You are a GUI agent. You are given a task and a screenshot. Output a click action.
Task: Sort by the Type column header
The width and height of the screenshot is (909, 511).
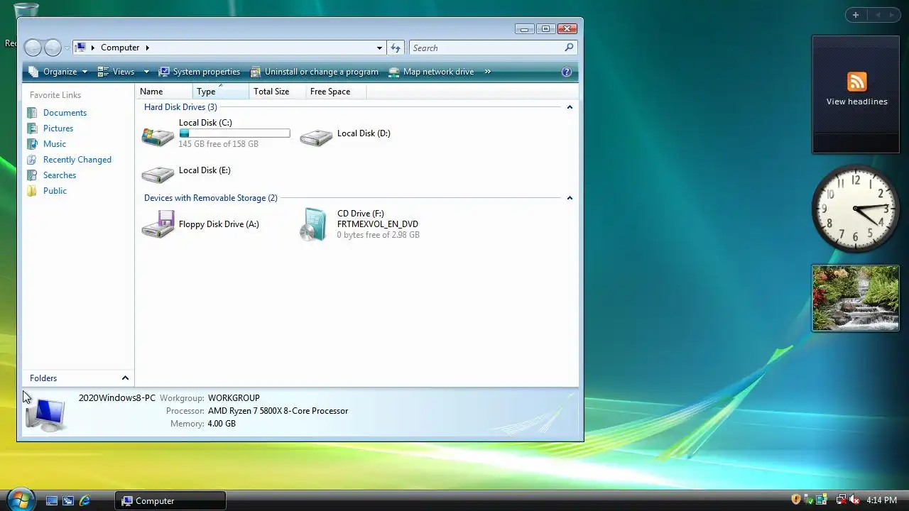tap(221, 92)
